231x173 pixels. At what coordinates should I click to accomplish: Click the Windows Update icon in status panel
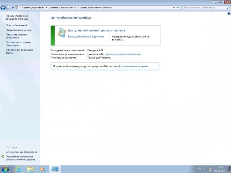click(62, 33)
